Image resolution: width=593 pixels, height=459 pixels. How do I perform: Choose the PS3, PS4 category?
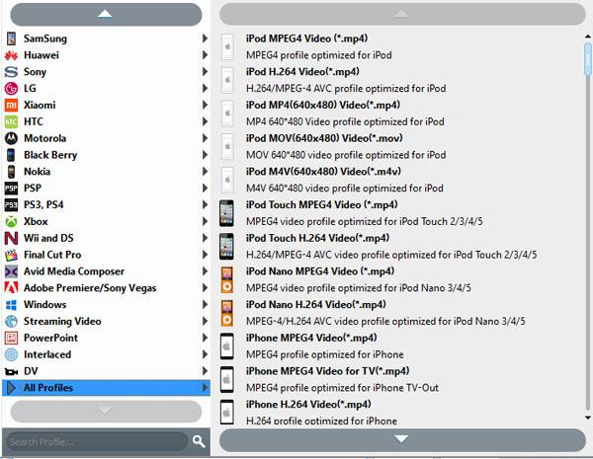point(106,204)
